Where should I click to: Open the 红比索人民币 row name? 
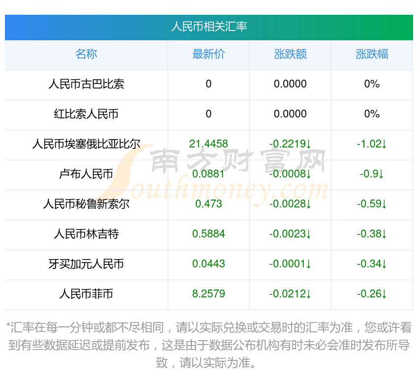[86, 114]
